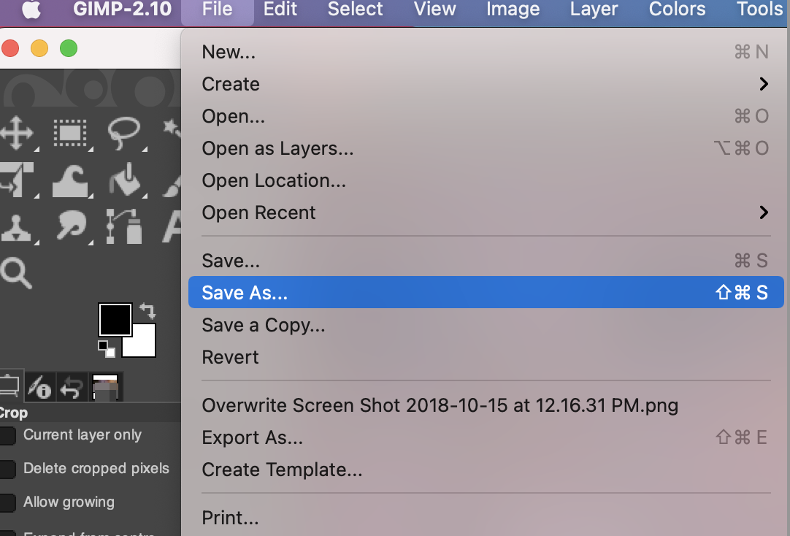Click the yellow minimize window button
This screenshot has height=536, width=790.
pyautogui.click(x=39, y=48)
